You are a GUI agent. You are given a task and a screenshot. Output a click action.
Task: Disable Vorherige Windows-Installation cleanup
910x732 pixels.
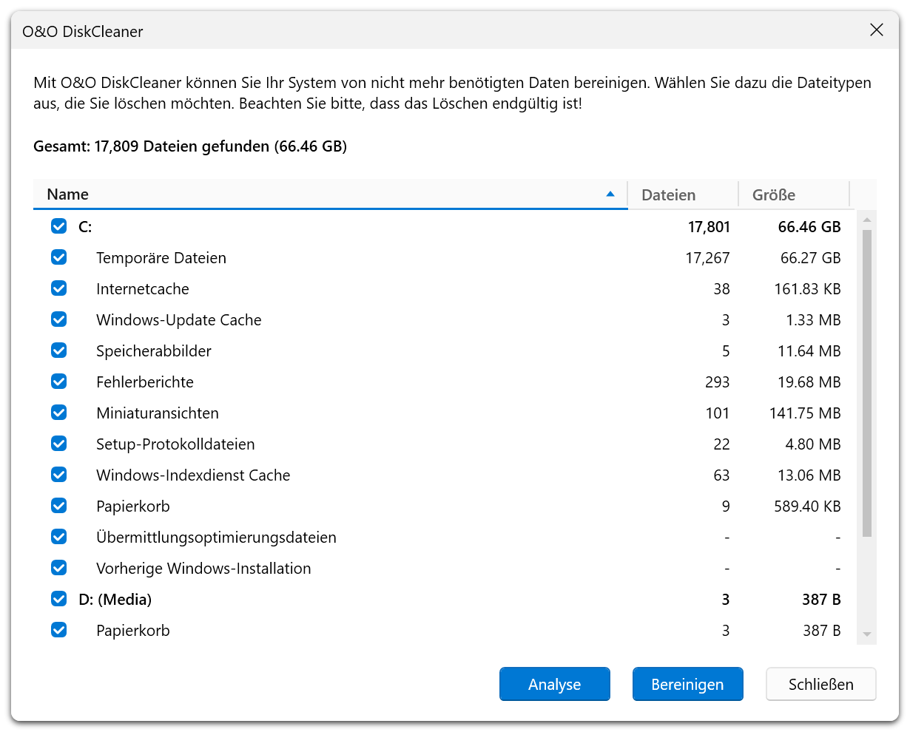click(58, 568)
